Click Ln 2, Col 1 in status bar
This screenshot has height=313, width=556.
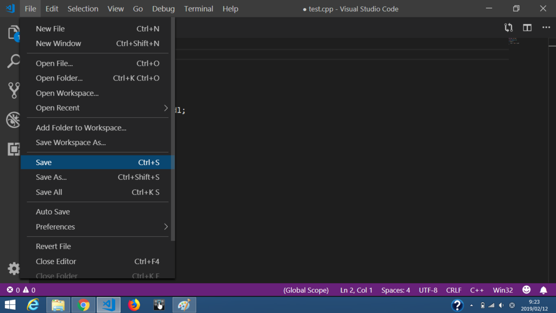[x=356, y=290]
